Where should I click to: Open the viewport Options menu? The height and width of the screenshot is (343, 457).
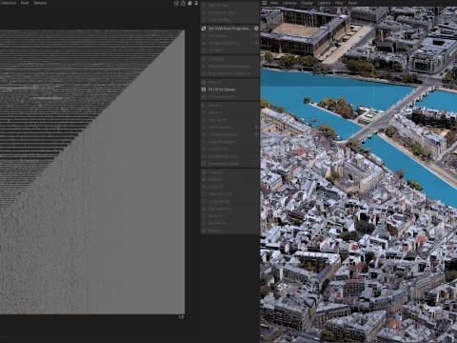(324, 3)
